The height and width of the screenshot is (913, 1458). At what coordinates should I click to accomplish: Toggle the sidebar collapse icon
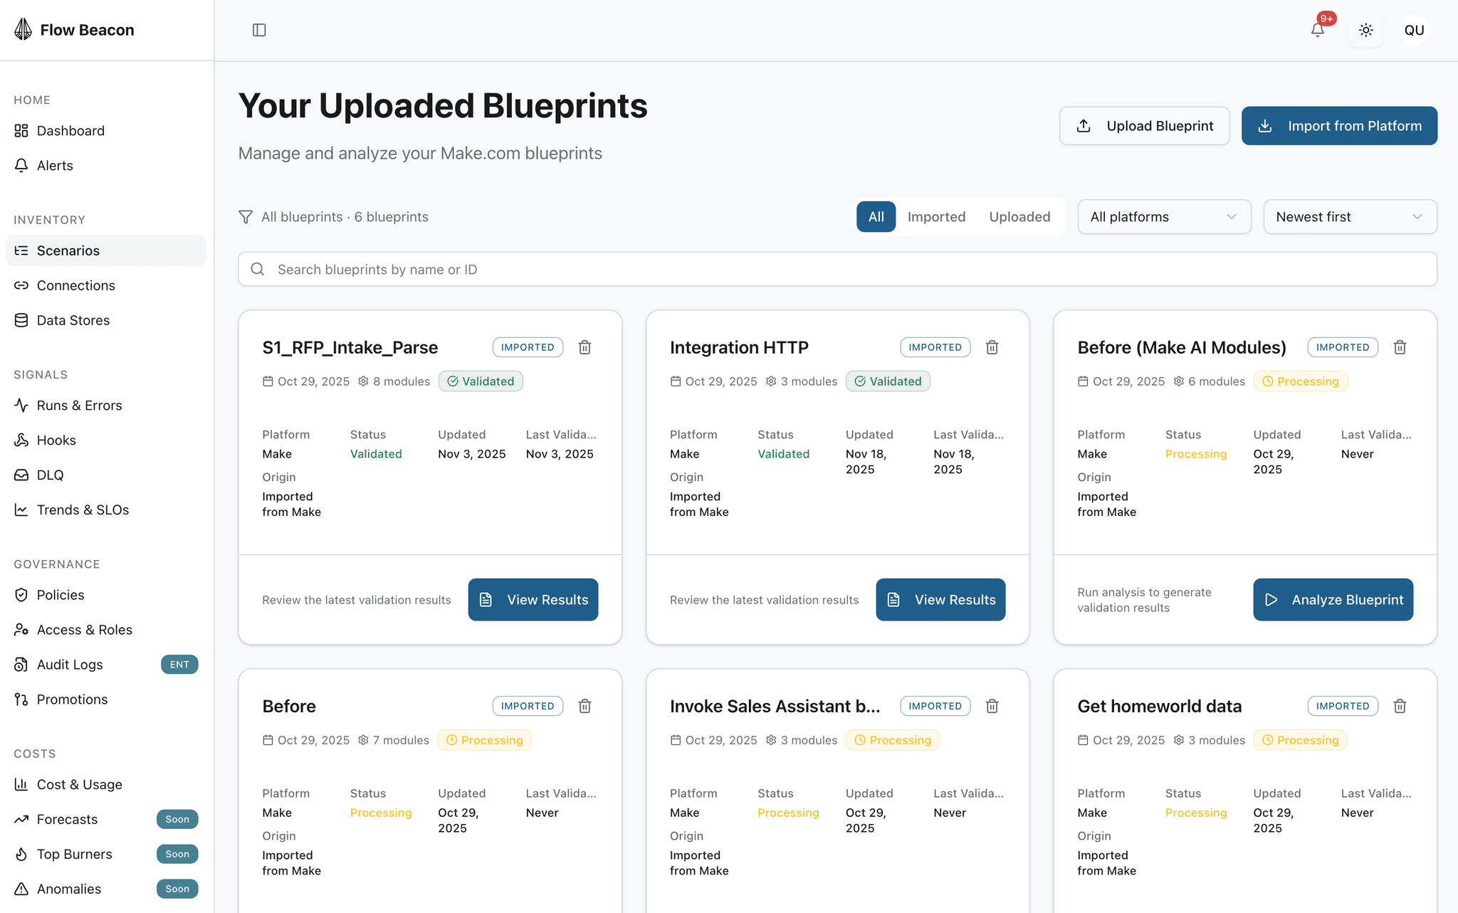[259, 30]
